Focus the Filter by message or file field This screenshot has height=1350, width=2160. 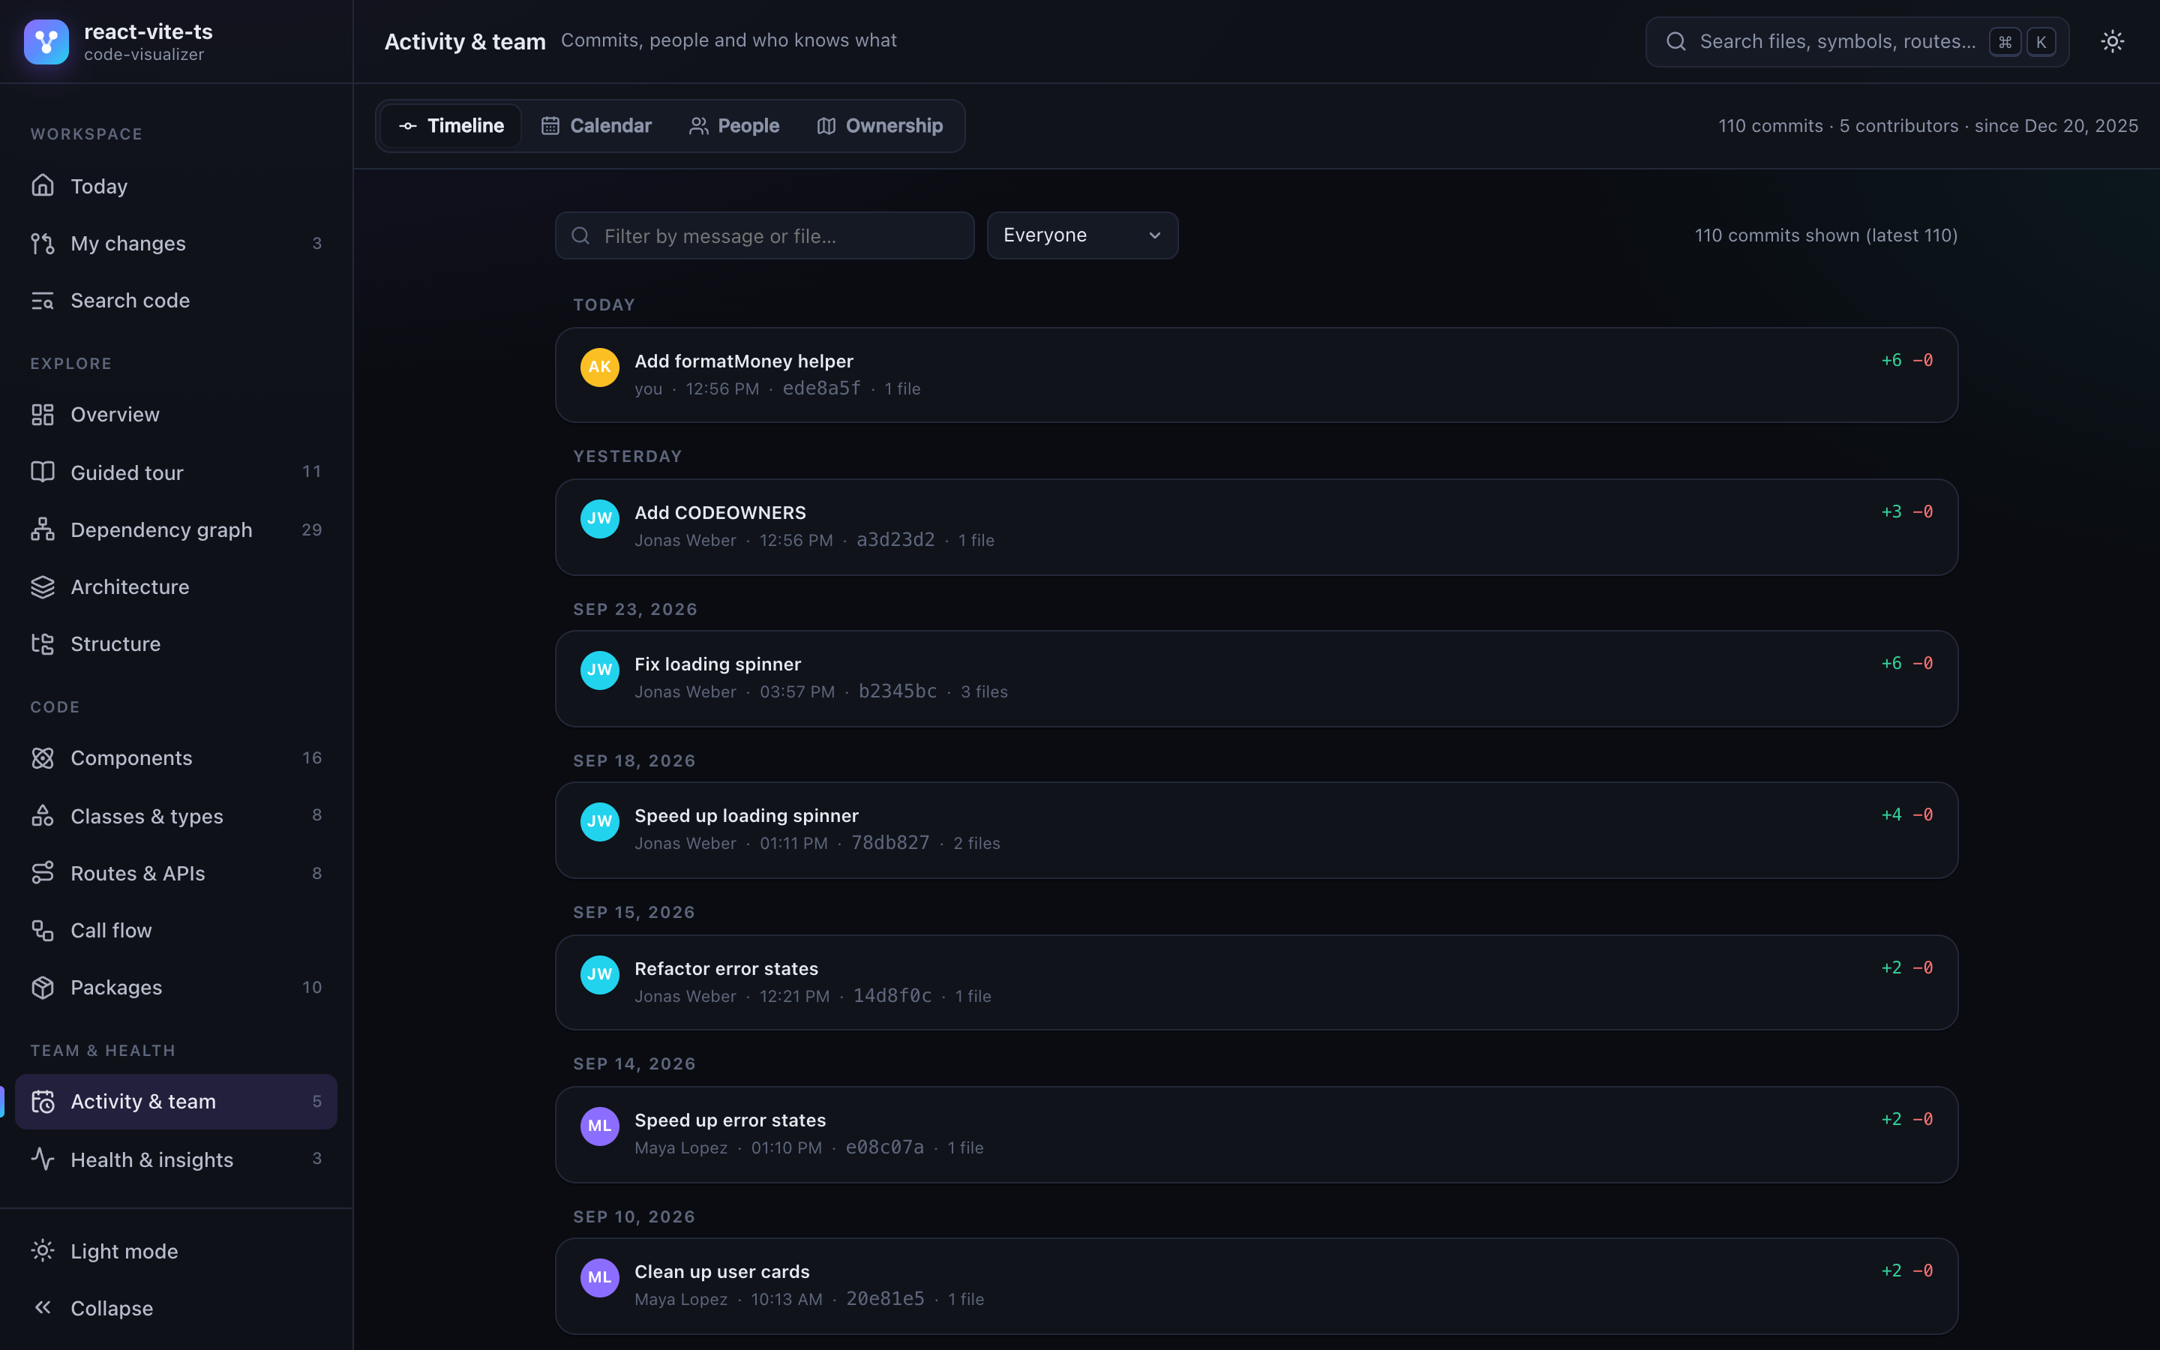[765, 235]
